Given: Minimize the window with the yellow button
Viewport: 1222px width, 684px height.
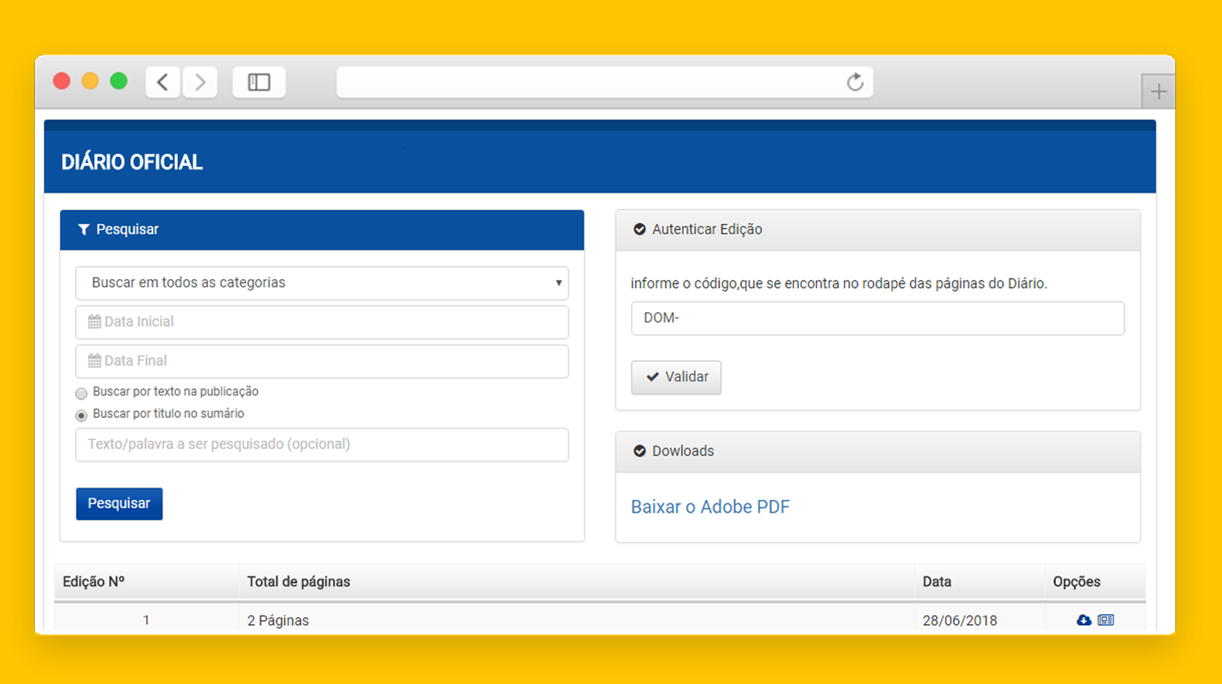Looking at the screenshot, I should (x=90, y=82).
